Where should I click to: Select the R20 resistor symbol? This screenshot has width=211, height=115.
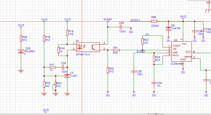pyautogui.click(x=108, y=70)
